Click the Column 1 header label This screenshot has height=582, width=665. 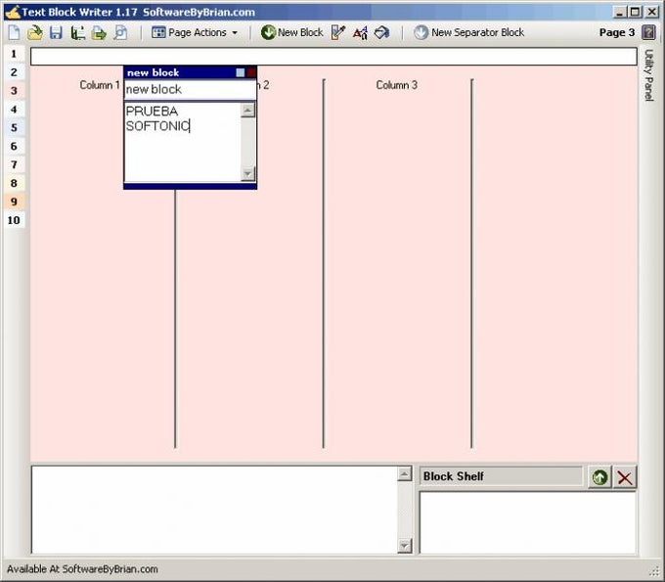pos(100,85)
